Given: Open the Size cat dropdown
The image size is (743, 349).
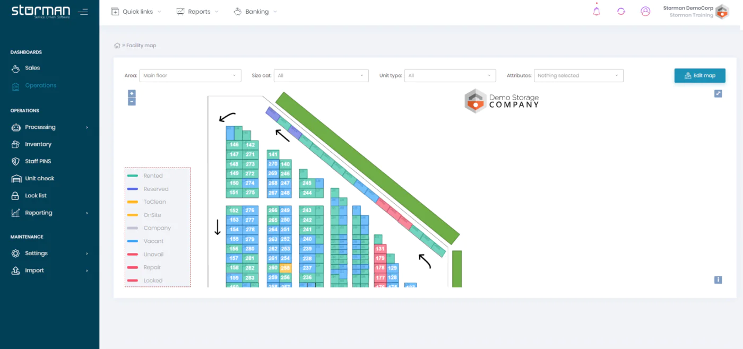Looking at the screenshot, I should coord(321,76).
